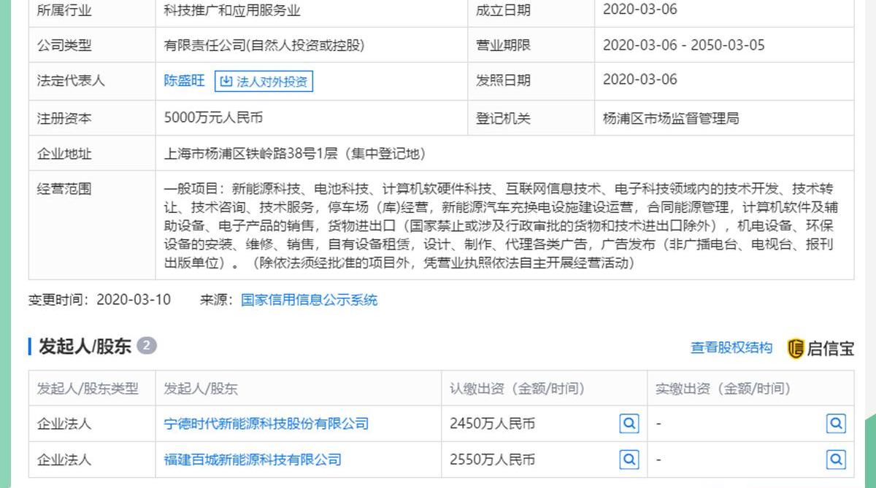Image resolution: width=876 pixels, height=488 pixels.
Task: Select the 发照日期 label
Action: (504, 81)
